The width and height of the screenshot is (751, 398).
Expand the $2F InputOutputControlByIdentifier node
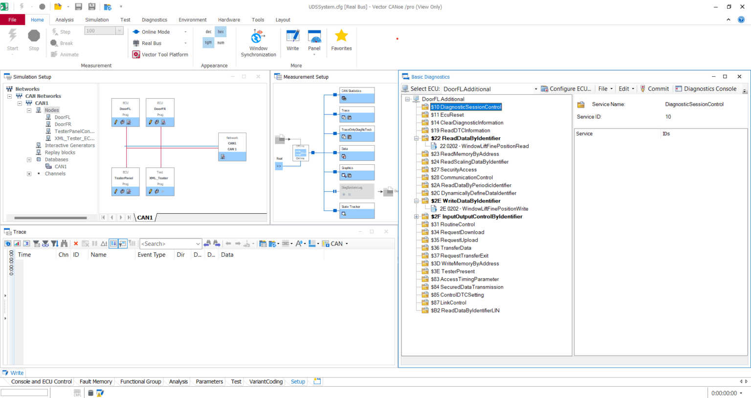[x=416, y=216]
